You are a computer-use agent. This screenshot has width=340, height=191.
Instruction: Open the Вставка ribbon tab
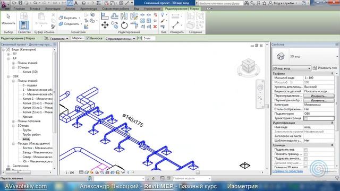coord(35,8)
